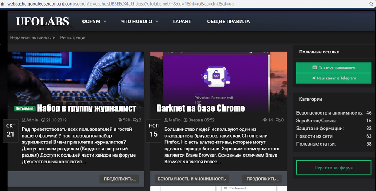
Task: Click ПРОДОЛЖИТЬ under the journalist article
Action: [119, 179]
